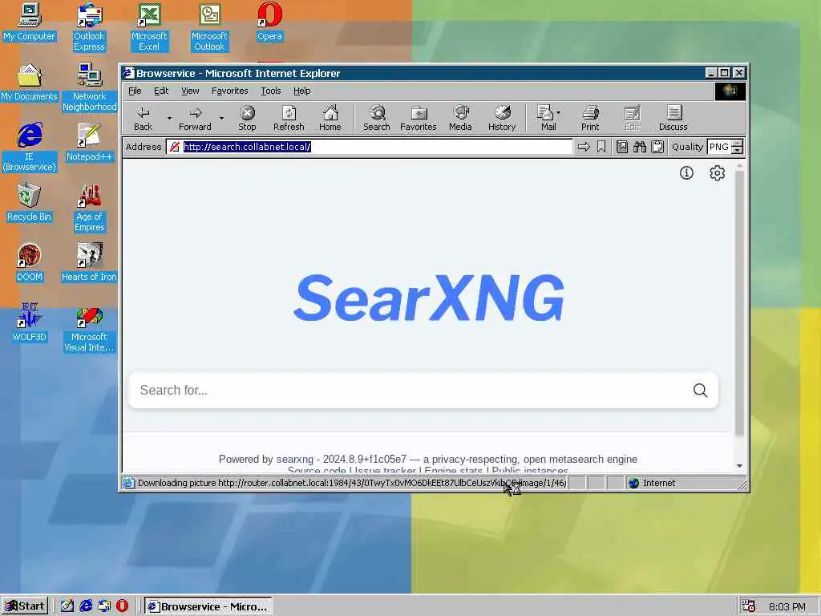Open SearXNG preferences gear icon

(x=717, y=173)
